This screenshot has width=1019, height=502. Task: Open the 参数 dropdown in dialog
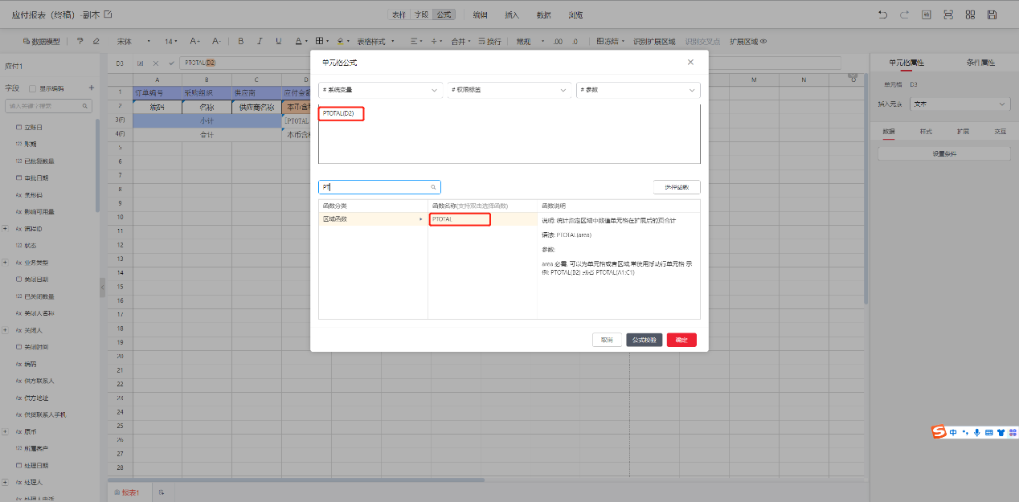(638, 90)
